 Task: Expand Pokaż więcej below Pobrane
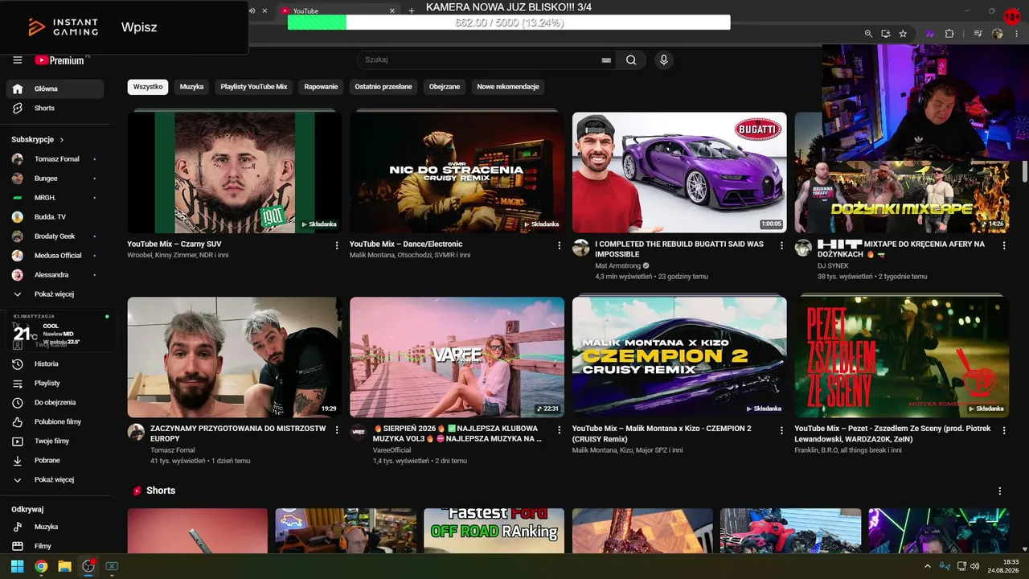pos(55,479)
